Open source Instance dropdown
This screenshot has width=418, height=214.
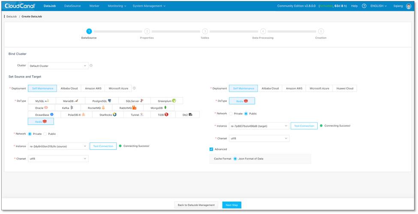(58, 146)
